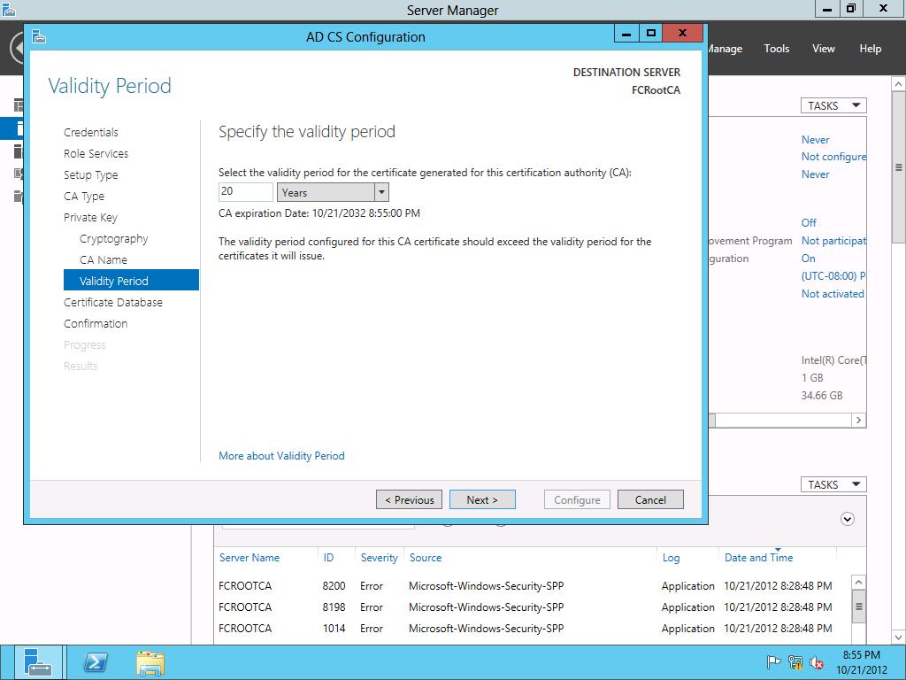
Task: Open the Years unit dropdown
Action: (381, 192)
